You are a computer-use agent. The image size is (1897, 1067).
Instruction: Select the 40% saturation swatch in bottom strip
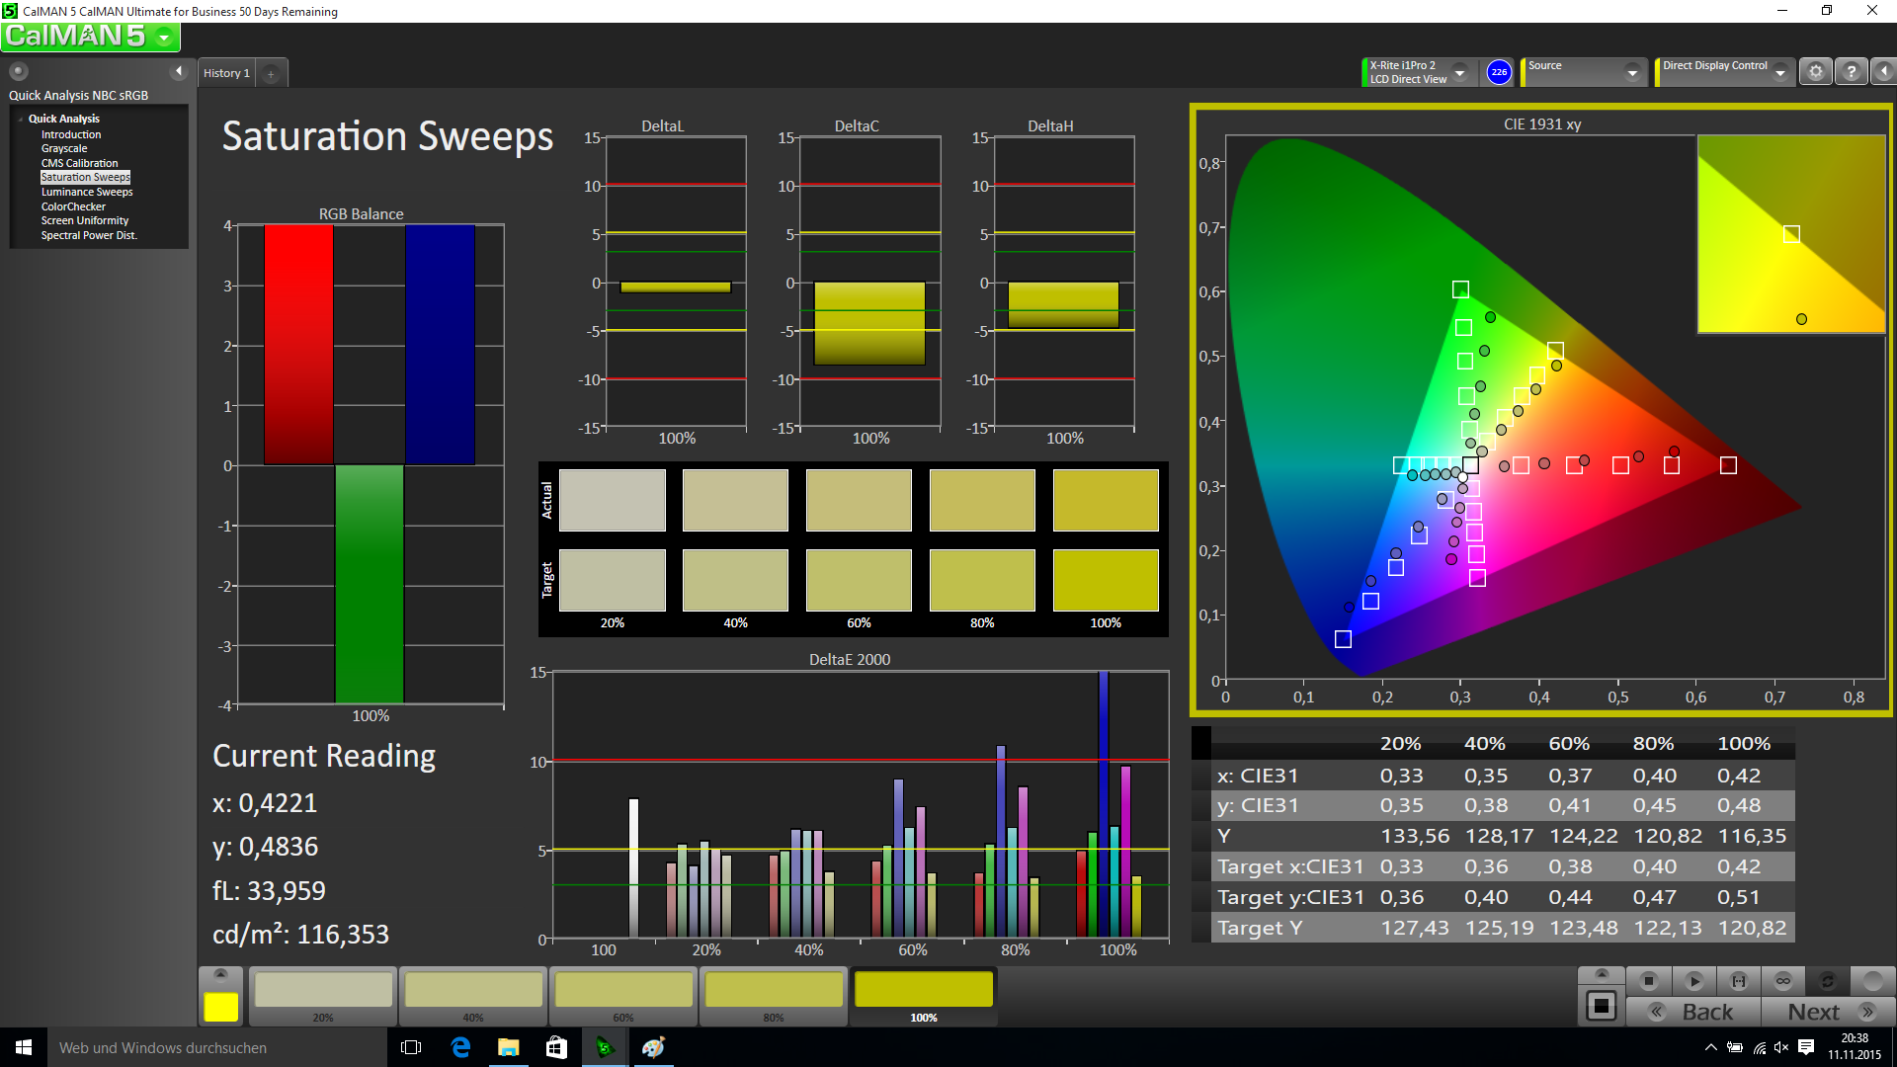click(x=473, y=997)
